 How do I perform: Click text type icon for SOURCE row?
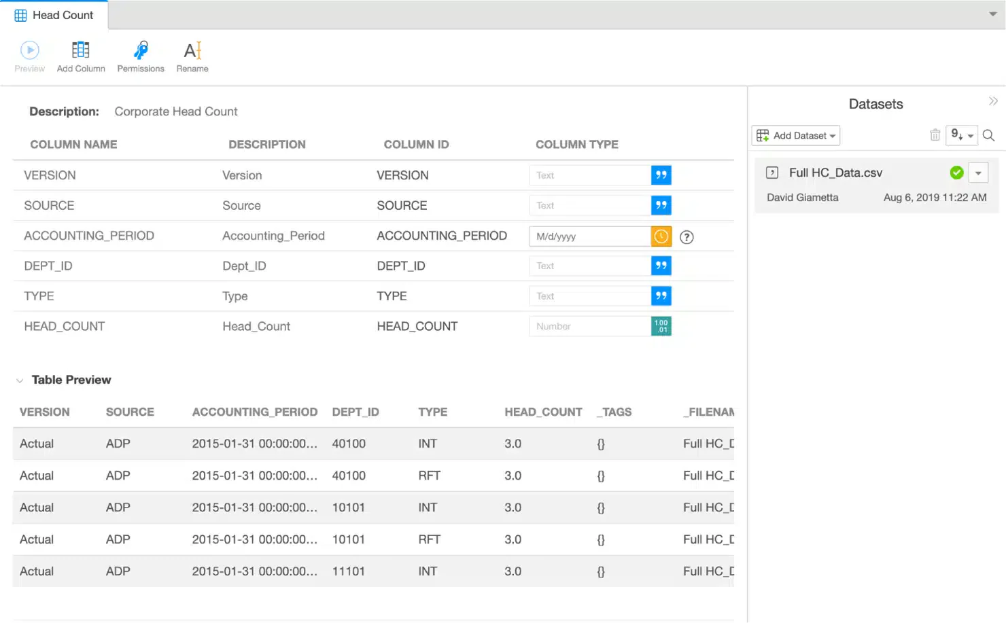pos(661,205)
